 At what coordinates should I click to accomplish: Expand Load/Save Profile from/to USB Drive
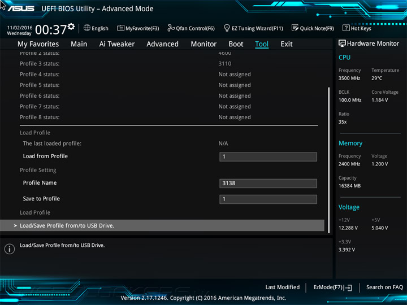click(162, 225)
